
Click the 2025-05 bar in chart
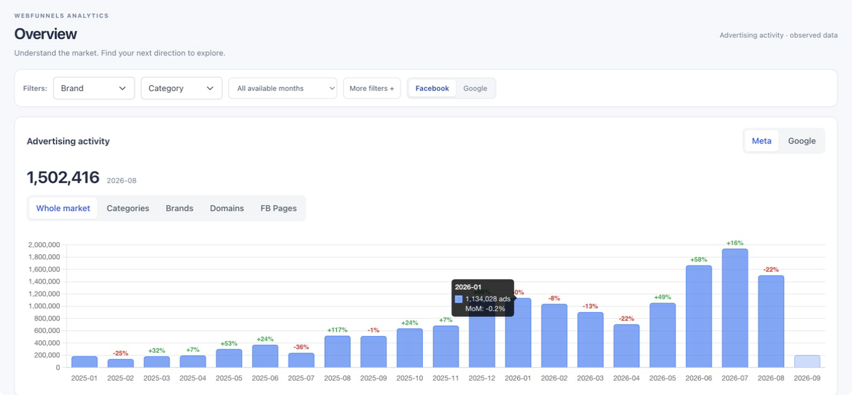tap(229, 358)
